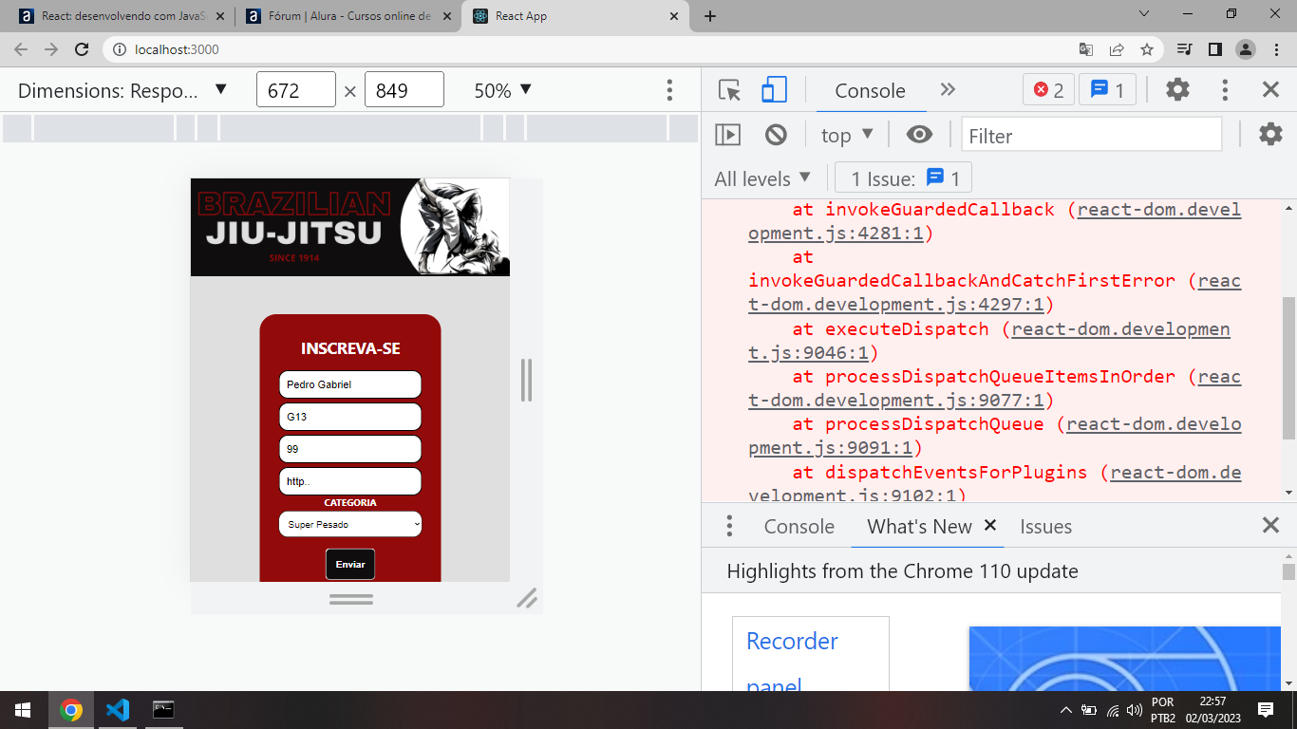Open the 1 Issue button
Viewport: 1297px width, 729px height.
(903, 178)
